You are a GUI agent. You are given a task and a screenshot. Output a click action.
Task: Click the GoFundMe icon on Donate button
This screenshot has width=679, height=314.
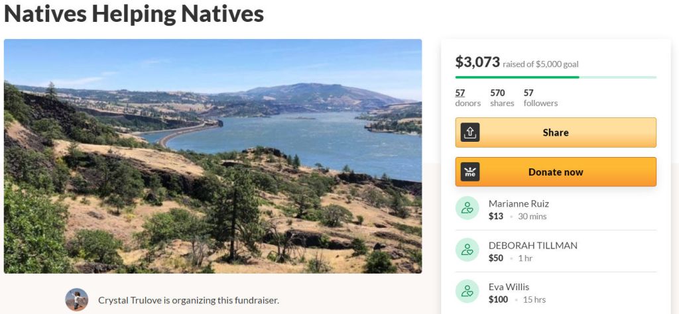[x=470, y=172]
